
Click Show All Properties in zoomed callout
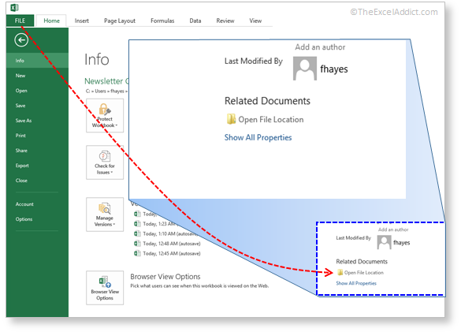[x=258, y=137]
